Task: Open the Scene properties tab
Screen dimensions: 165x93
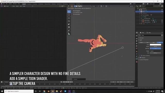Action: [137, 46]
